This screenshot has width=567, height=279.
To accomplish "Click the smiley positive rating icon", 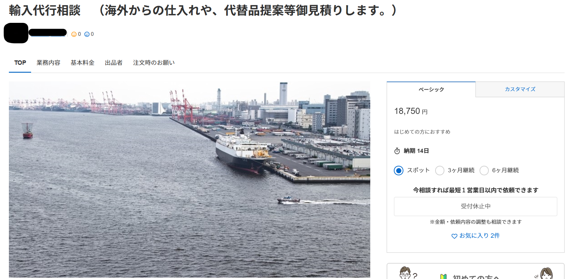I will 74,34.
